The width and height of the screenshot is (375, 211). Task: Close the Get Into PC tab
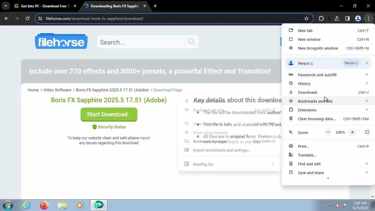(75, 6)
